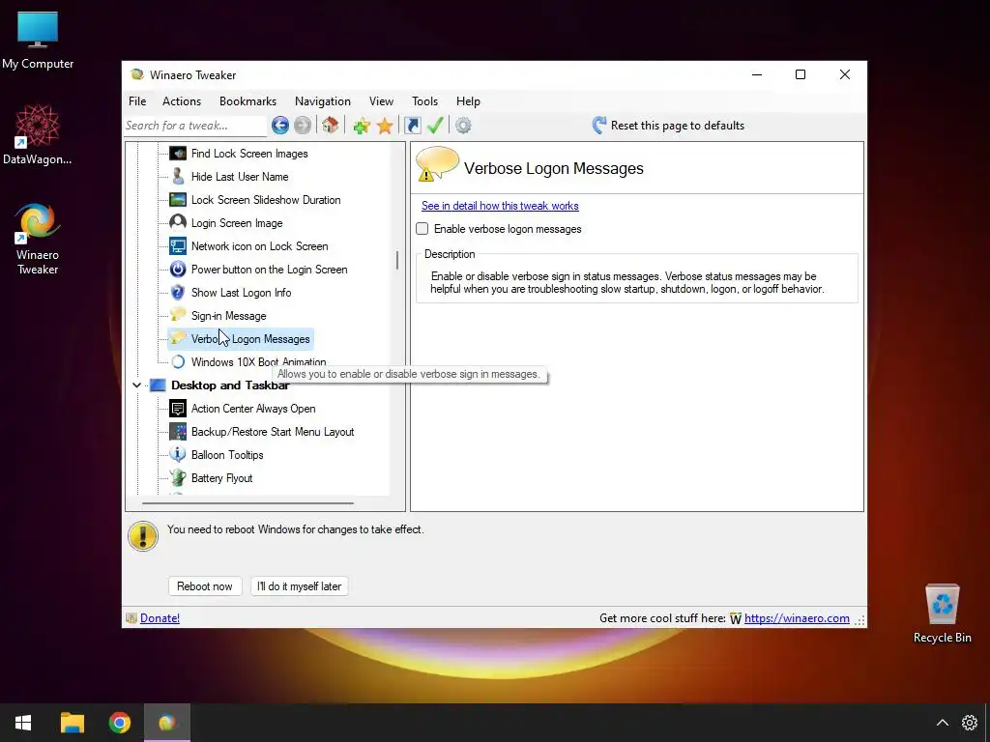Screen dimensions: 990x742
Task: Open the Recycle Bin desktop icon
Action: [x=942, y=614]
